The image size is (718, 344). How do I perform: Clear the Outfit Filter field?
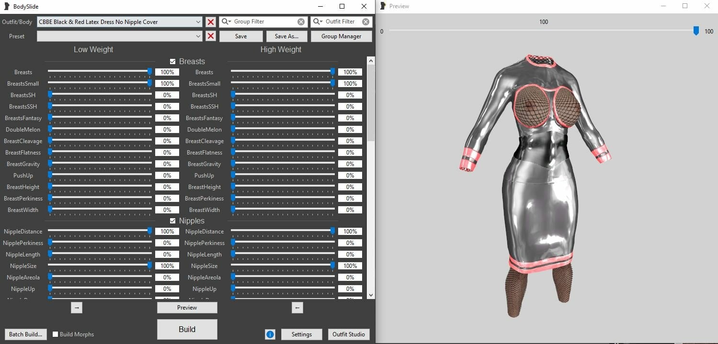click(x=366, y=22)
